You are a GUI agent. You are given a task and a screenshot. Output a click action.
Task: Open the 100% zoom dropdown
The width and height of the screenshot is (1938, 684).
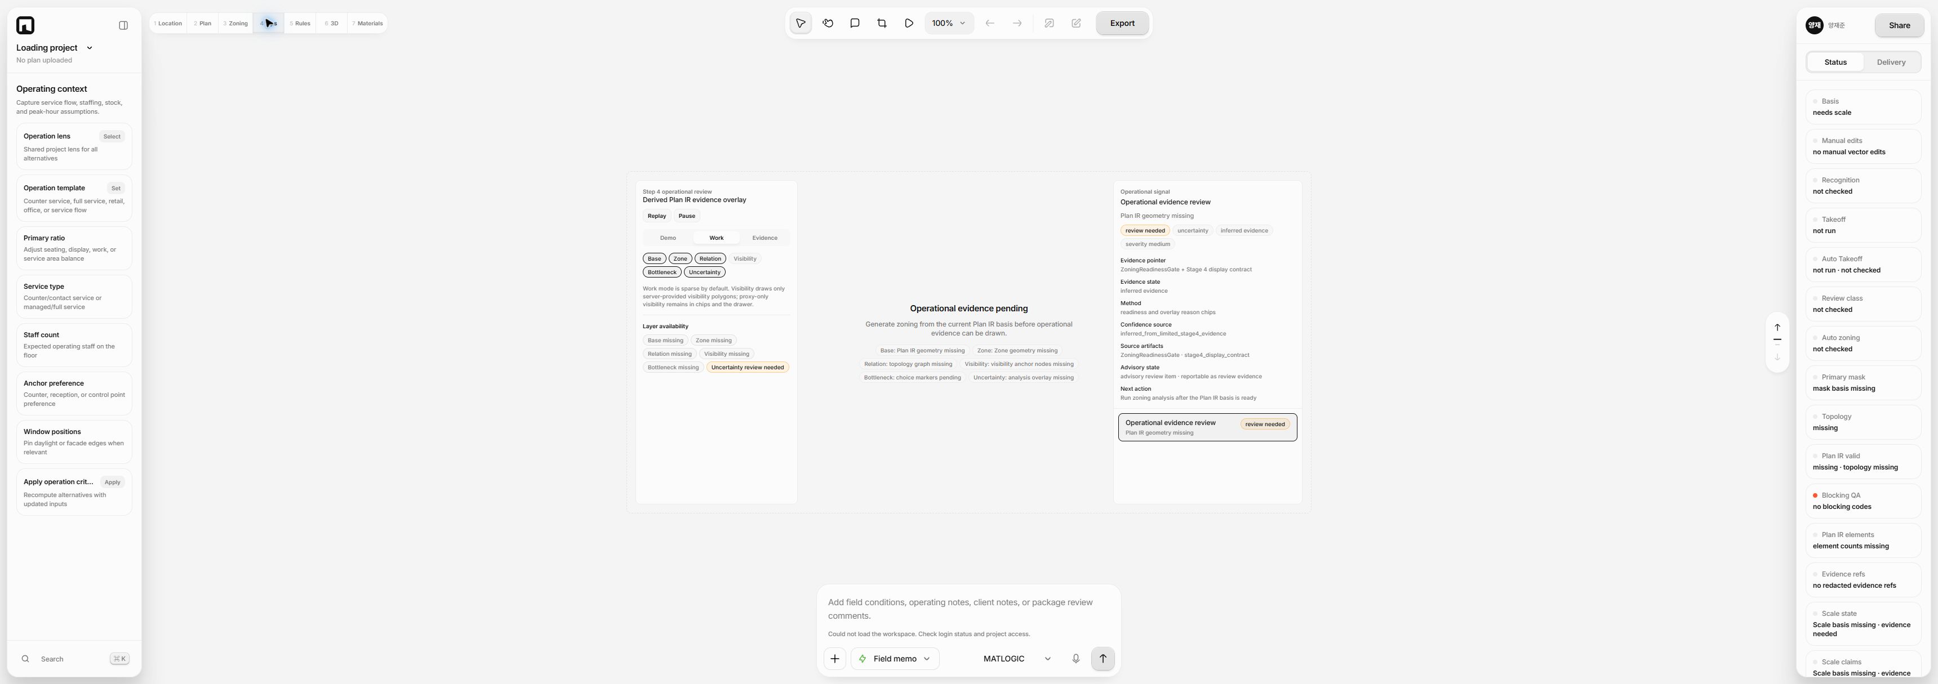(948, 23)
